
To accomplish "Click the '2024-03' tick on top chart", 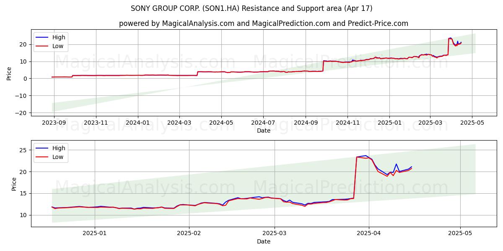I will click(179, 123).
